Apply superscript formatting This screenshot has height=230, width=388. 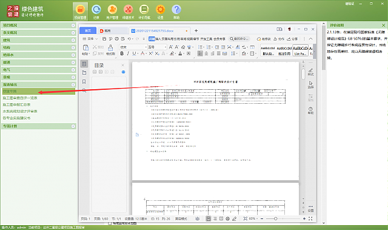(151, 53)
